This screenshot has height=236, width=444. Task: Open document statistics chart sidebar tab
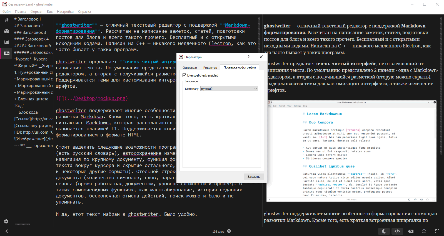point(7,42)
